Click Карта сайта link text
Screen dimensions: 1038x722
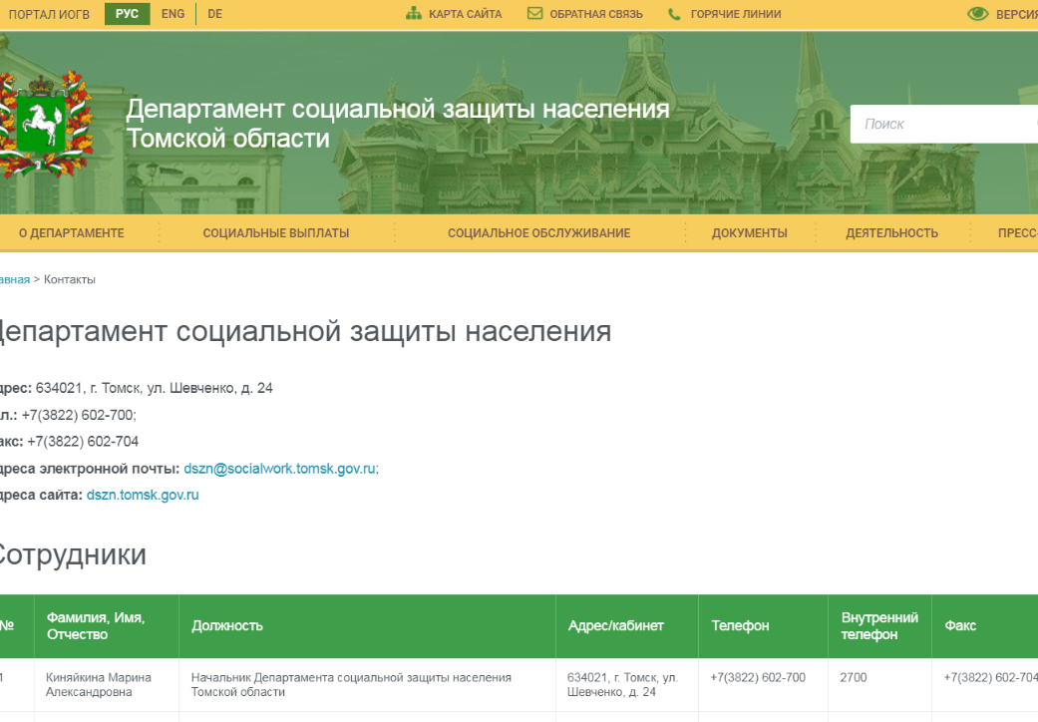pyautogui.click(x=466, y=14)
